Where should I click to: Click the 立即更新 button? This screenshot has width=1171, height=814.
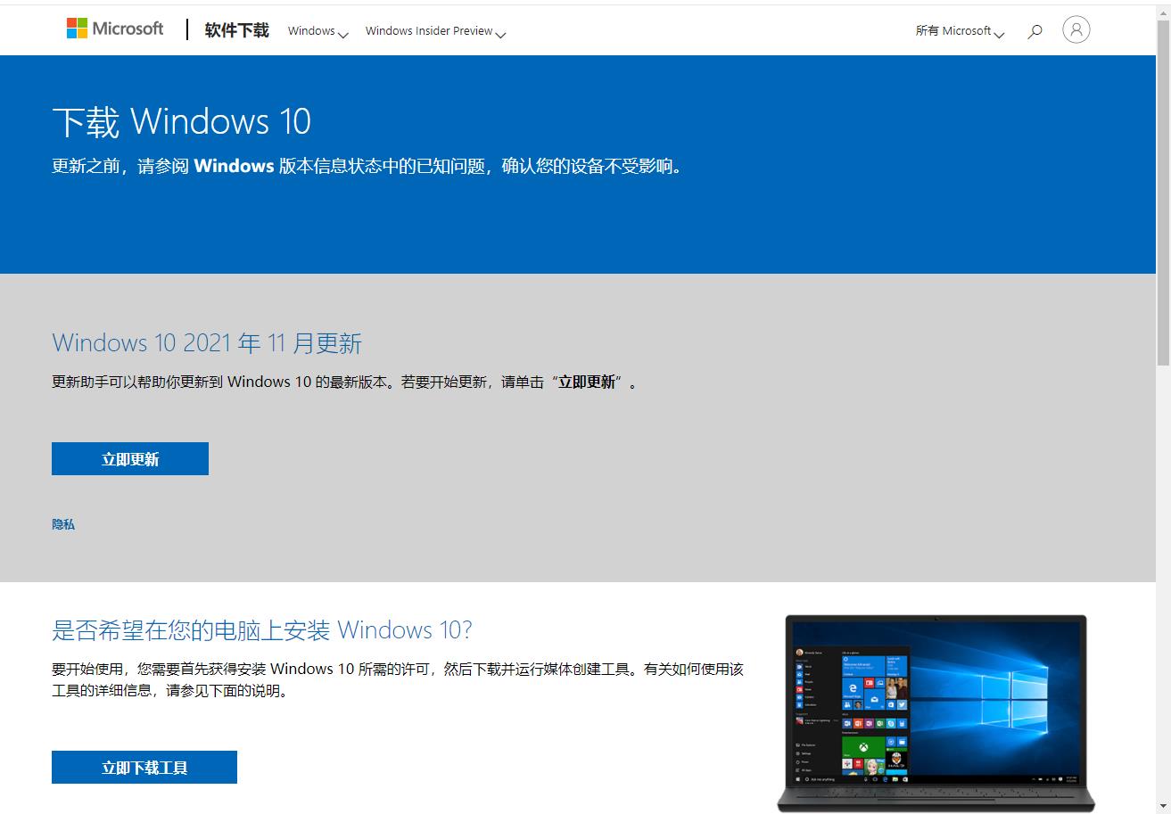(130, 459)
